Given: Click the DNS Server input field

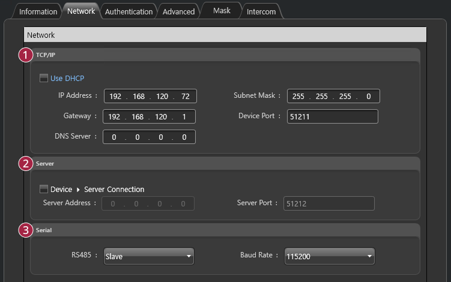Looking at the screenshot, I should 149,137.
